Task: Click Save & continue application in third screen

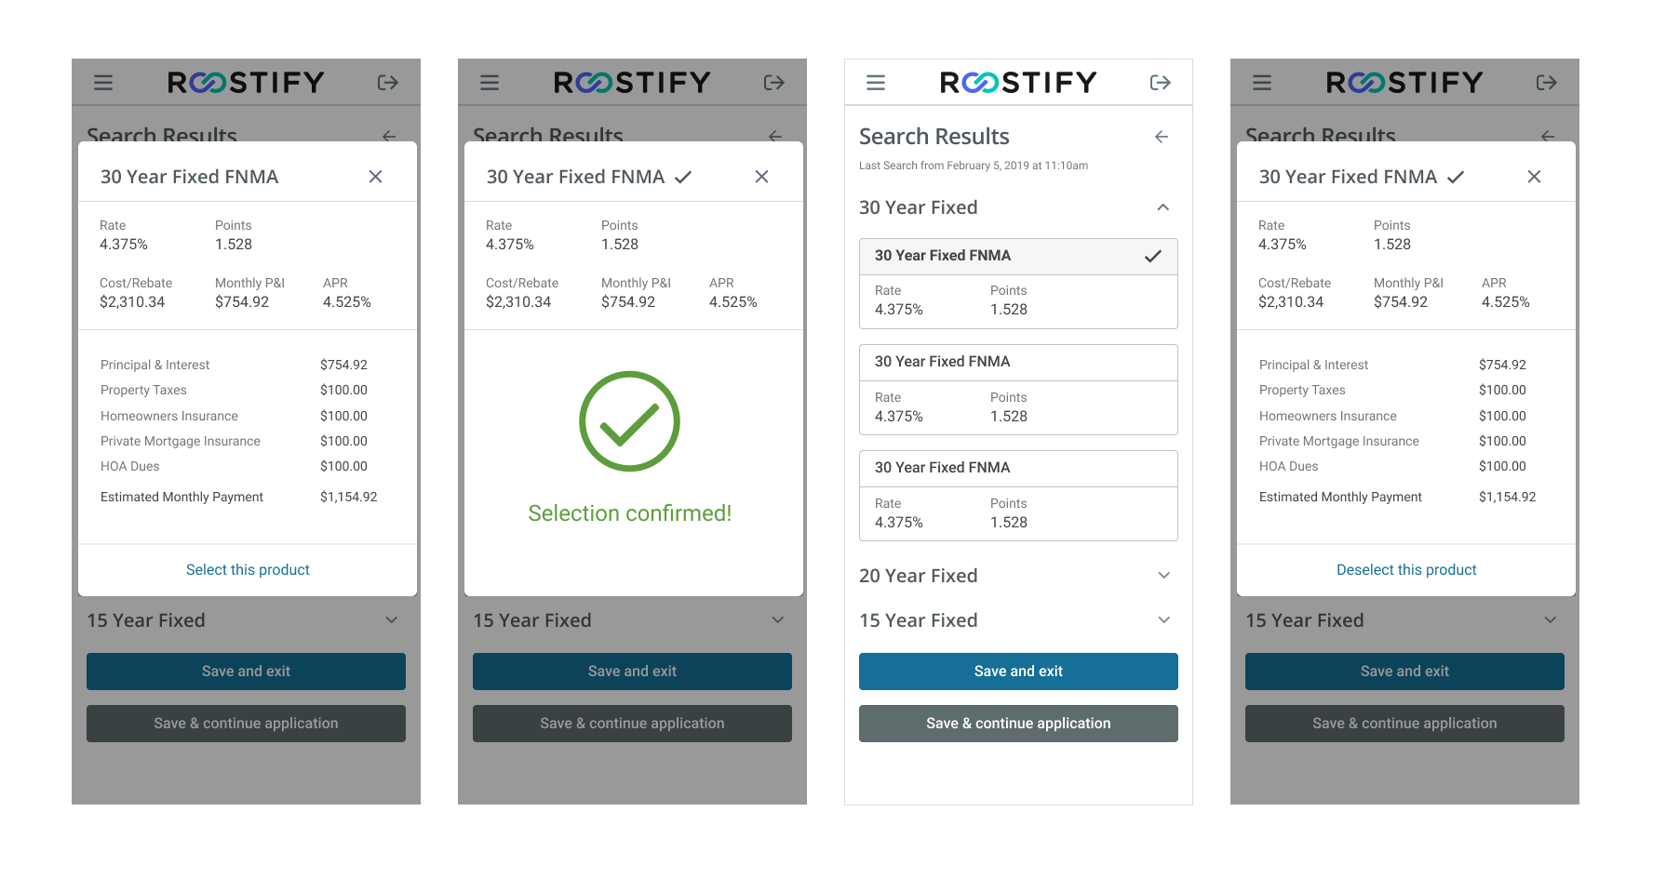Action: click(1018, 724)
